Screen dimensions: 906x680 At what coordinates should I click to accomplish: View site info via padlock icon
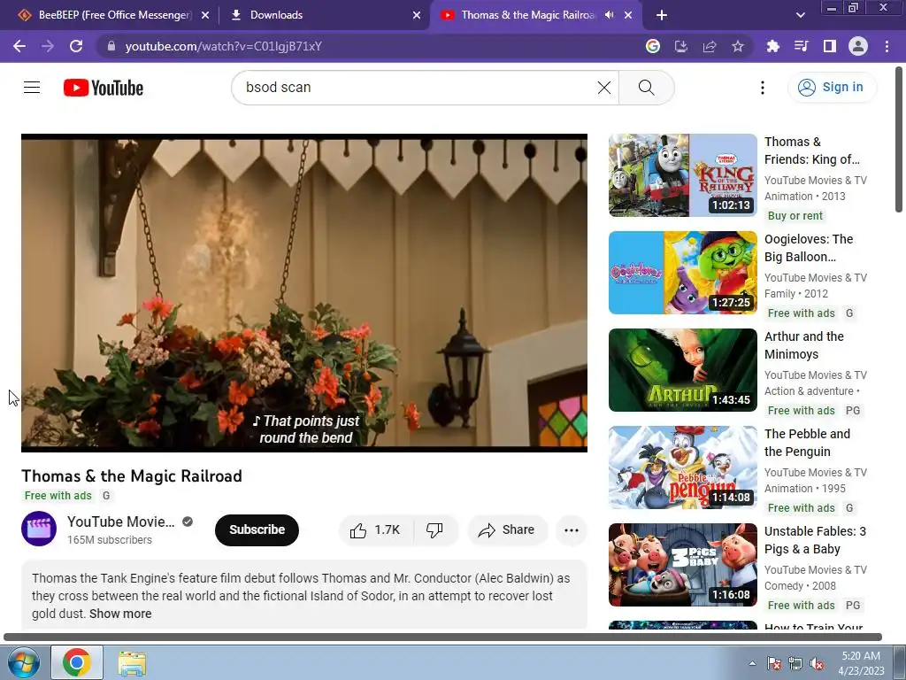[x=111, y=46]
